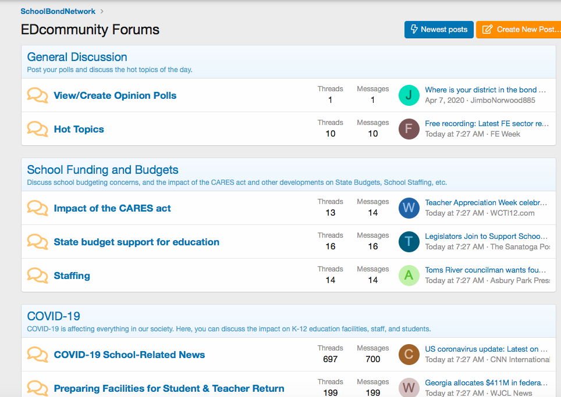Click the Apr 7, 2020 post date
The width and height of the screenshot is (561, 397).
pyautogui.click(x=445, y=101)
